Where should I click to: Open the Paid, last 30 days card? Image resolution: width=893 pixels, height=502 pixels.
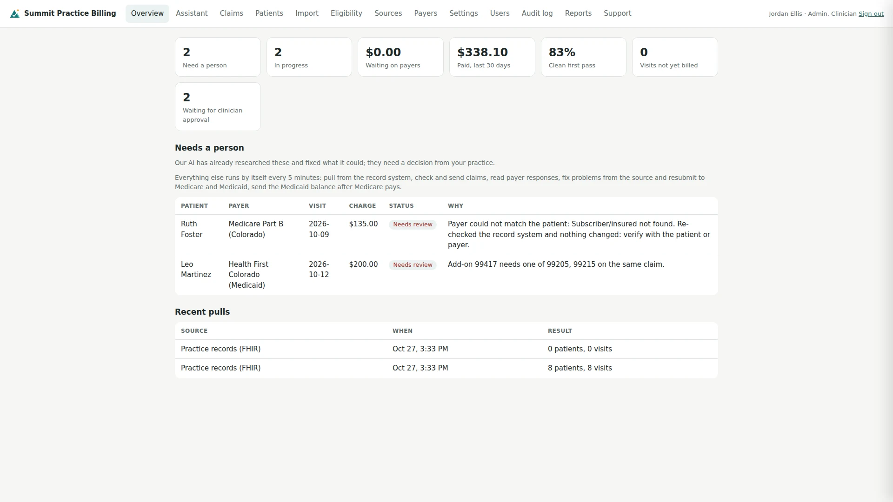(492, 57)
